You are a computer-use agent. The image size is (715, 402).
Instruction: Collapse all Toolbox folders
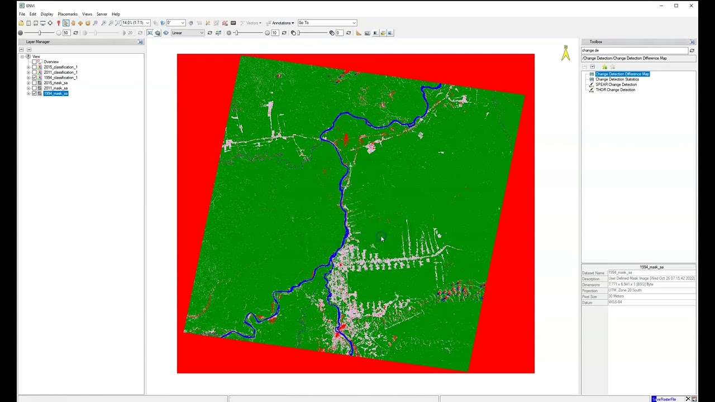point(585,67)
